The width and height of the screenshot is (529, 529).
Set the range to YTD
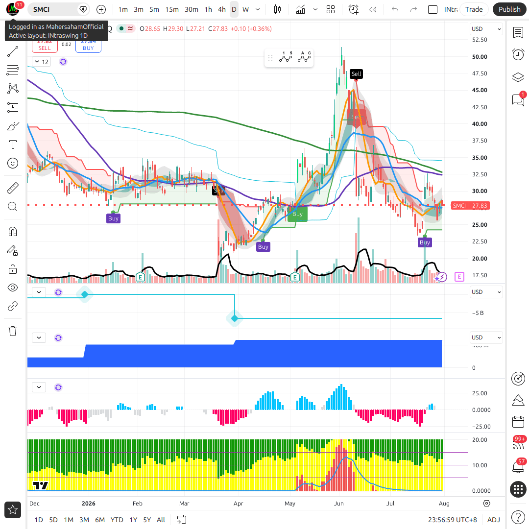117,520
